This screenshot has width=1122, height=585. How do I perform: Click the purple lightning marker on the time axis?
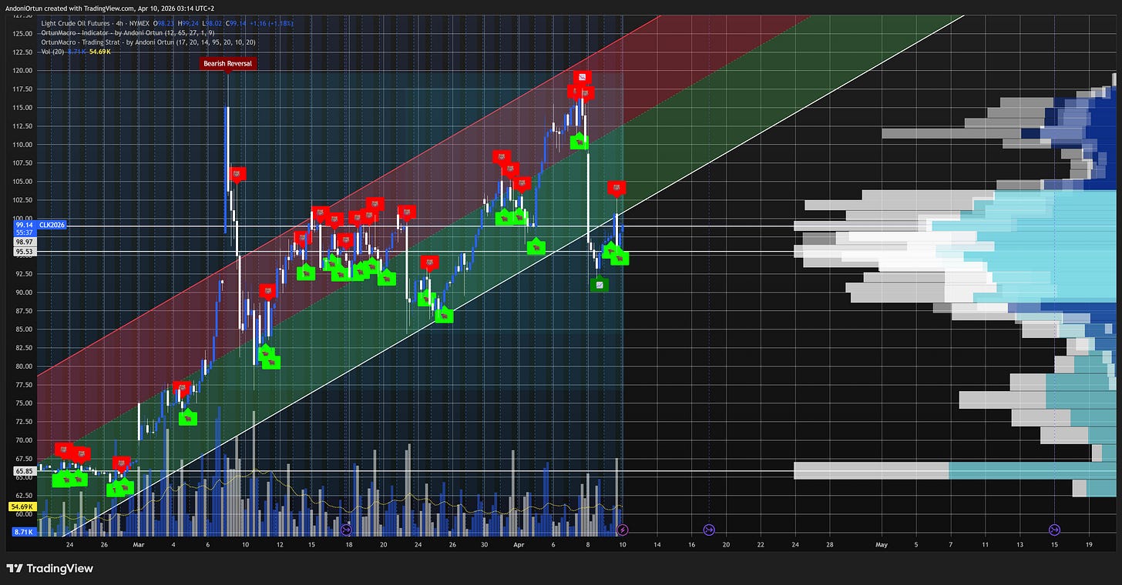click(622, 530)
